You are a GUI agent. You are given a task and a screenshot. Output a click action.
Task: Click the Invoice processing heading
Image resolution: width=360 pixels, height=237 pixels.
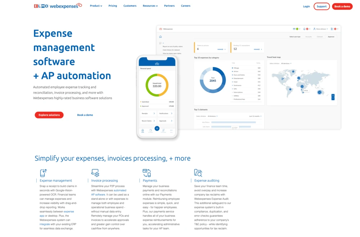pyautogui.click(x=104, y=180)
